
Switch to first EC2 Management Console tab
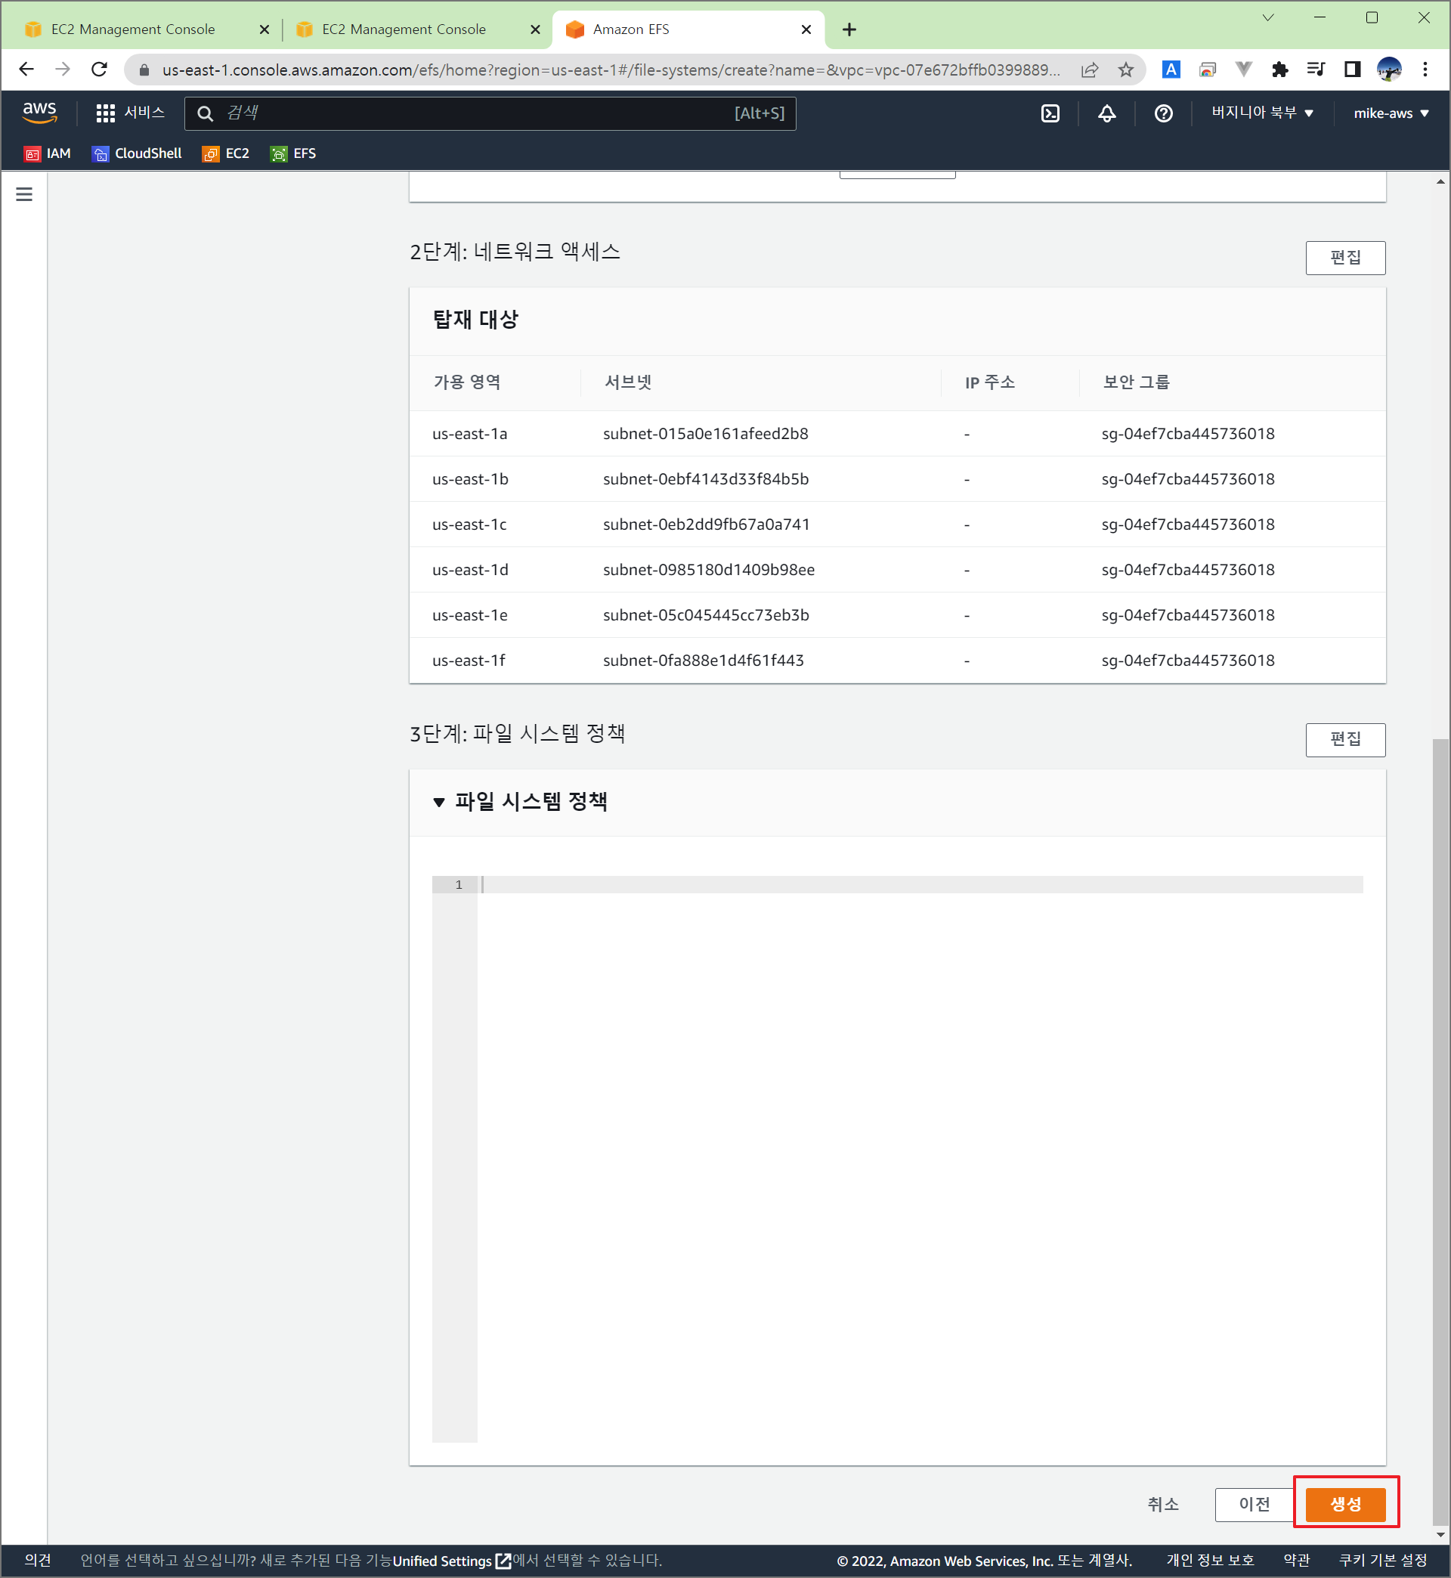134,29
